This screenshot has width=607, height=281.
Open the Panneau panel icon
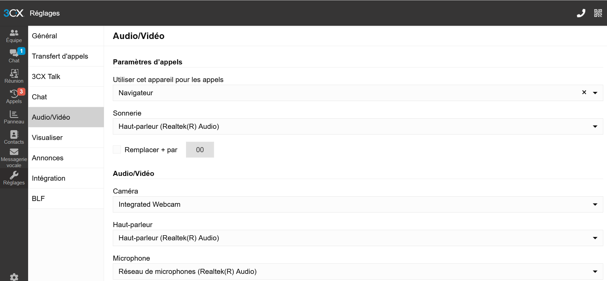coord(14,117)
